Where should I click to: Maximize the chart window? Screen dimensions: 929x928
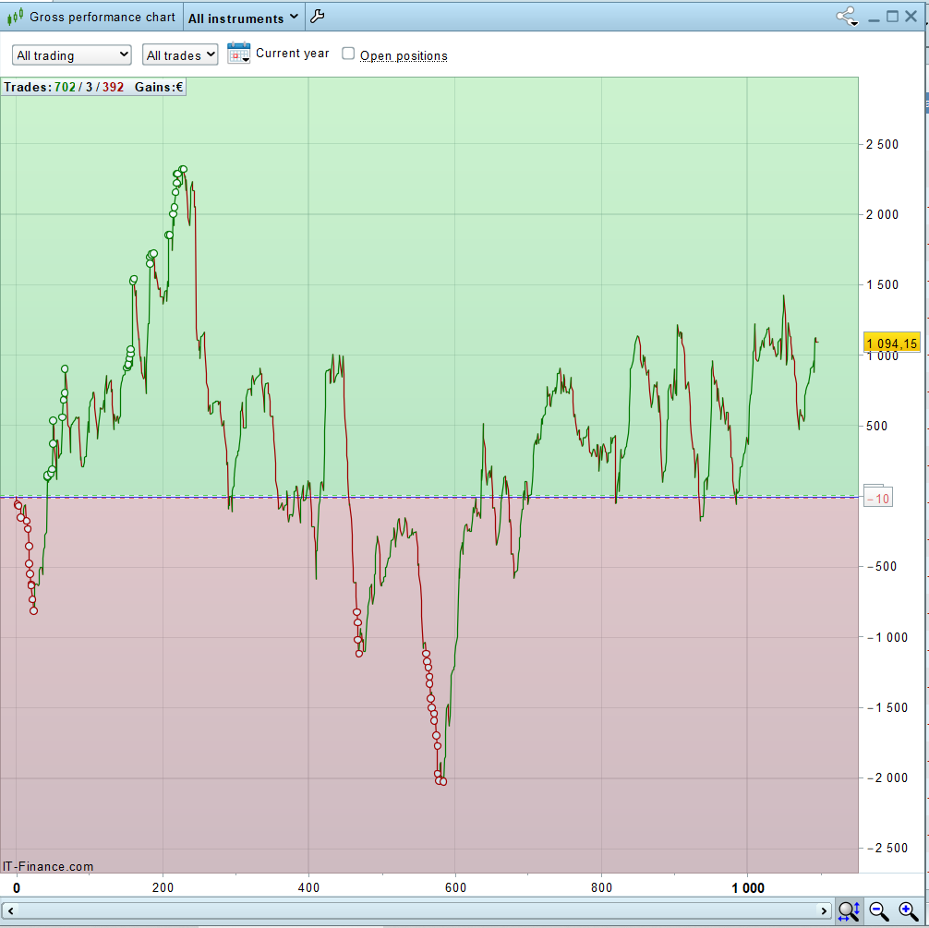click(x=892, y=17)
